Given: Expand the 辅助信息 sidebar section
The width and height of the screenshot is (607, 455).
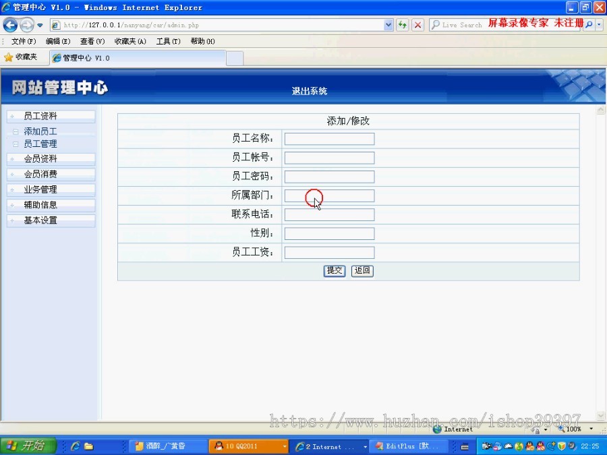Looking at the screenshot, I should coord(51,205).
